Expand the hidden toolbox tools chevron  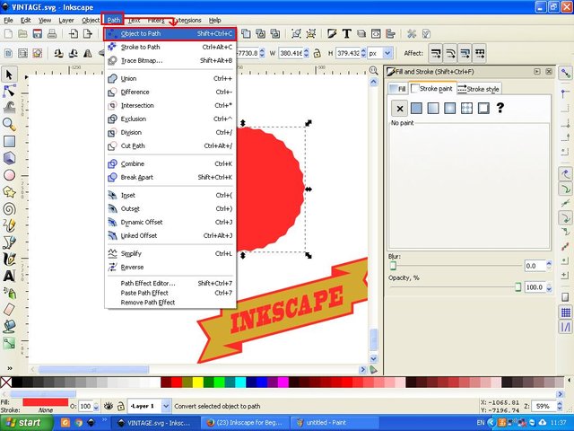coord(10,368)
